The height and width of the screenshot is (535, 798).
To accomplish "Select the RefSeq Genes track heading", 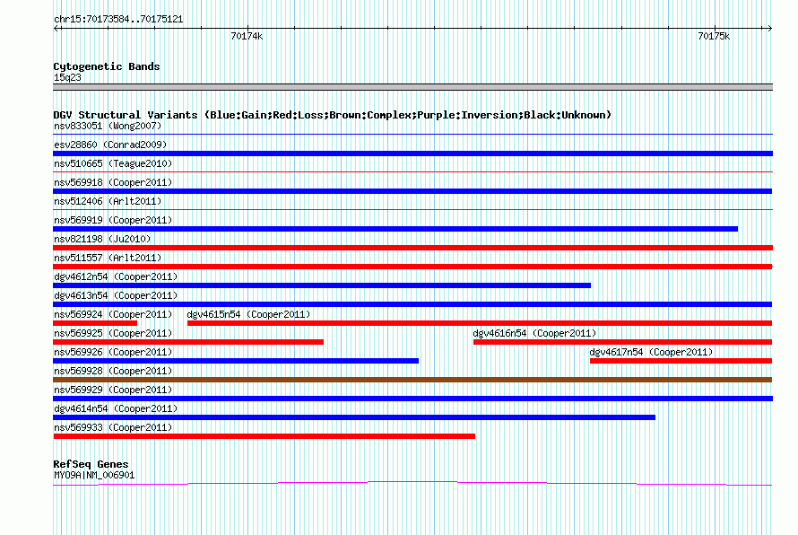I will [x=91, y=464].
